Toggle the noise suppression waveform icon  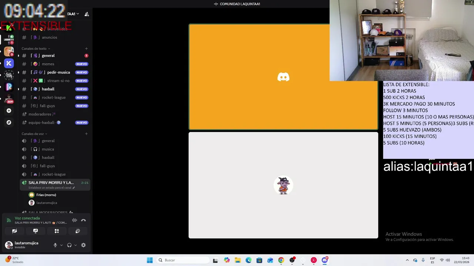[x=74, y=220]
